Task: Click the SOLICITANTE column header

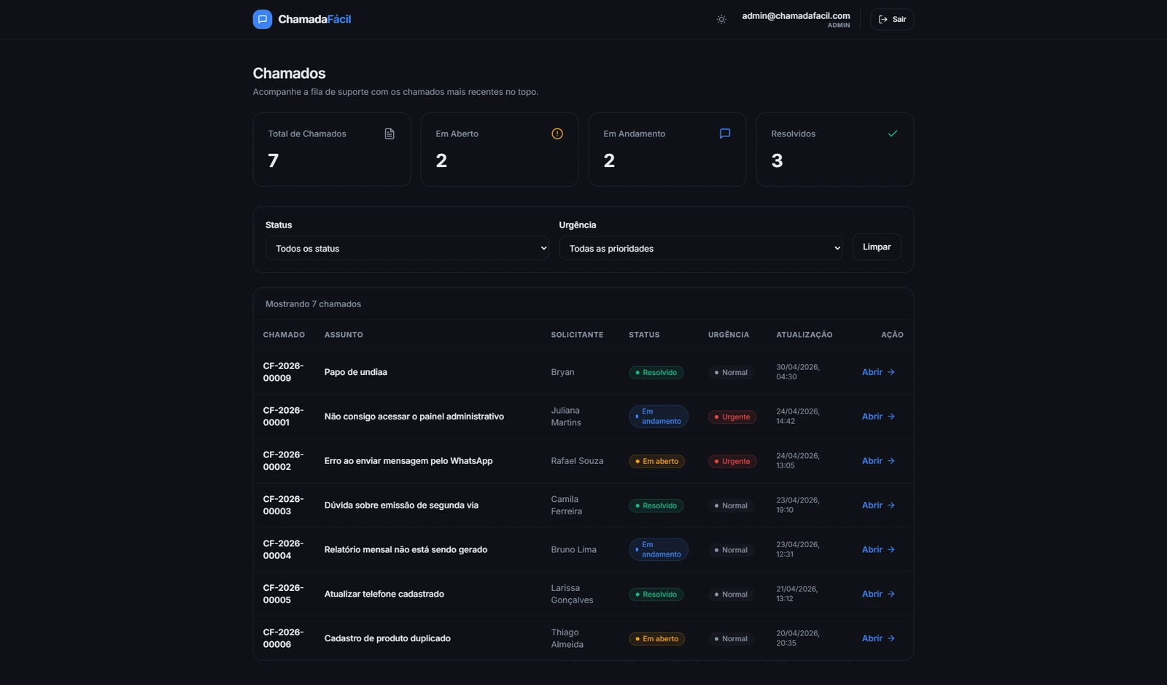Action: pyautogui.click(x=577, y=335)
